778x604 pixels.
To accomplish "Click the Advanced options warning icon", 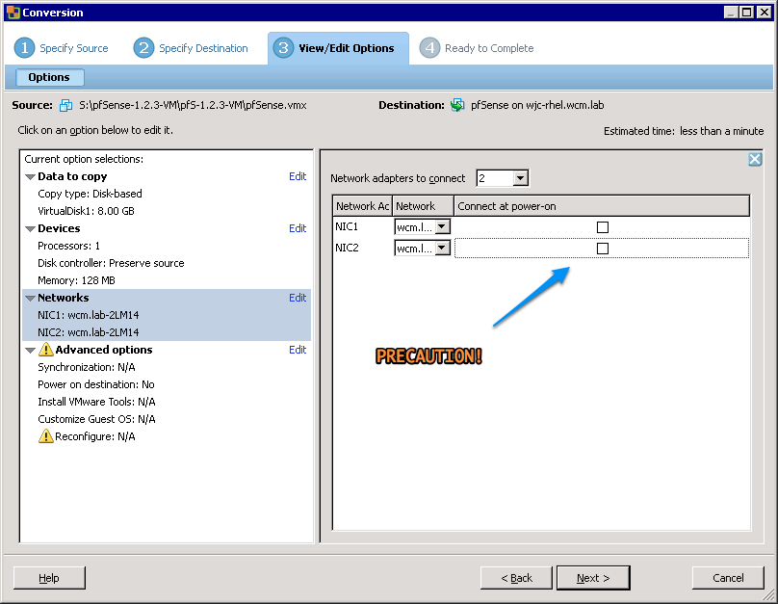I will pyautogui.click(x=45, y=349).
